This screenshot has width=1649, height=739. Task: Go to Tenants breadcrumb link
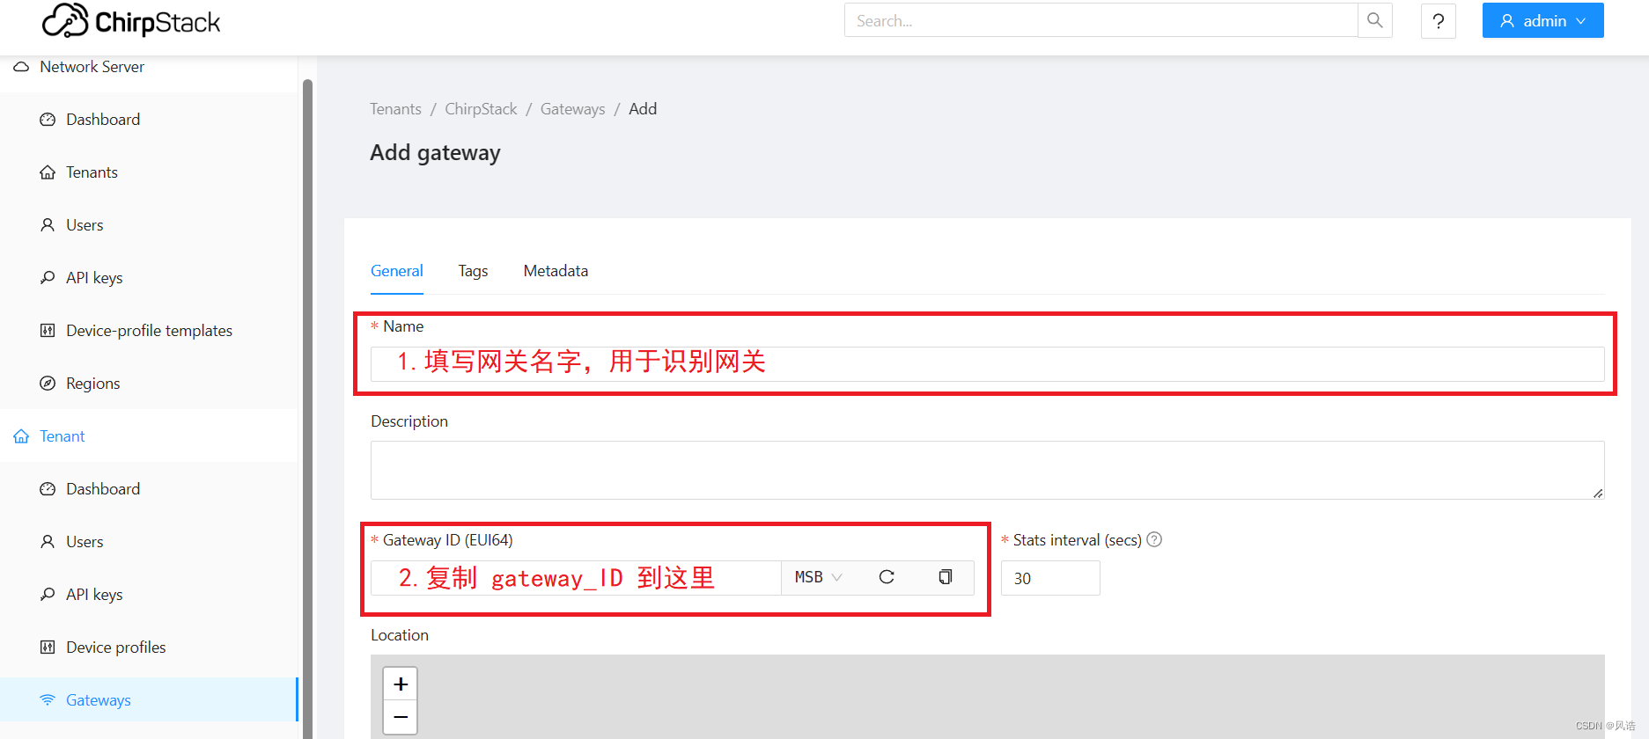pyautogui.click(x=395, y=109)
